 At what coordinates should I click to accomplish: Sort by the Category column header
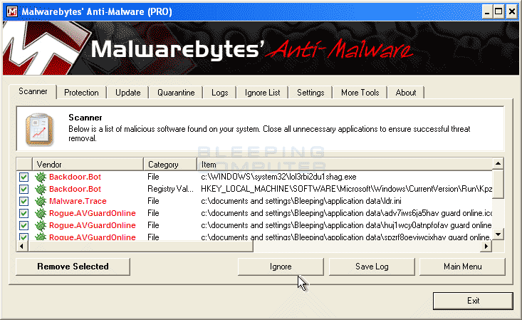pos(170,165)
